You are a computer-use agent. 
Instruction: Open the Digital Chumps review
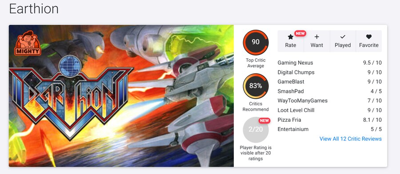point(330,73)
